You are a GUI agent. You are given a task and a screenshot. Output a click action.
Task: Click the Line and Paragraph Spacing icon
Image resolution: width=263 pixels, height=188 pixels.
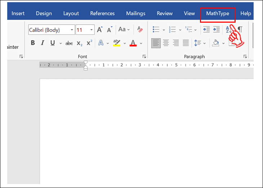click(197, 43)
